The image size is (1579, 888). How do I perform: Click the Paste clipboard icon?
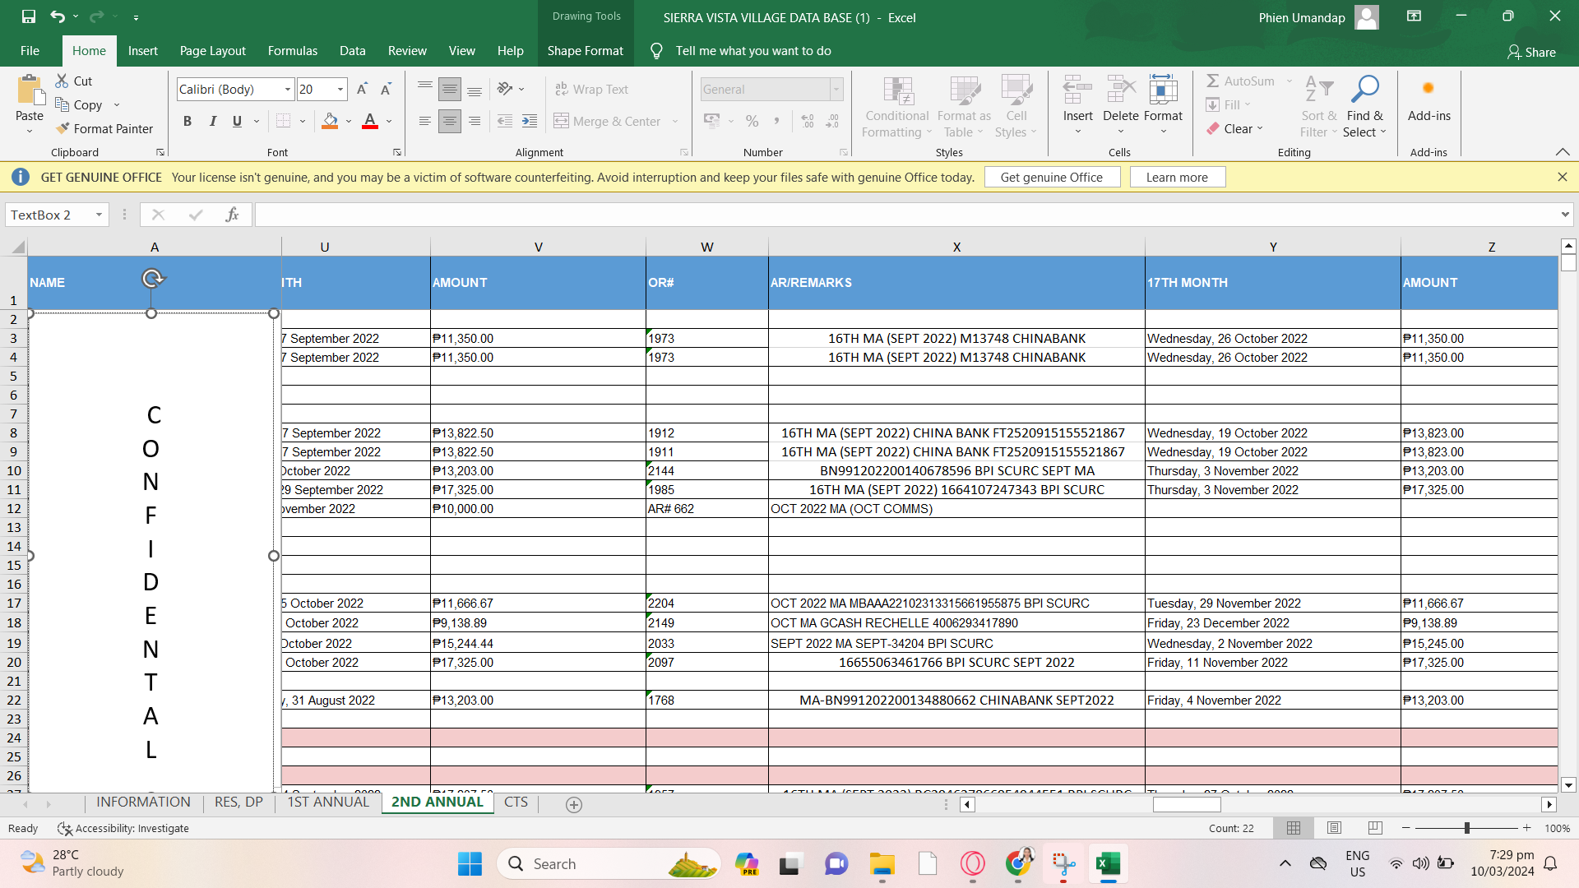coord(30,90)
